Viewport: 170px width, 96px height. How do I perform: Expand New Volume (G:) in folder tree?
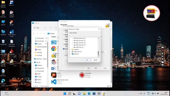[x=73, y=43]
